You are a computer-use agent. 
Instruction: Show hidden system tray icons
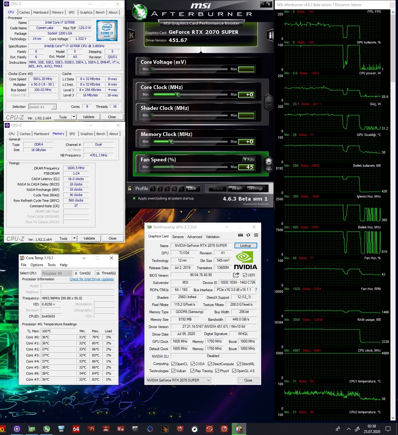(348, 429)
